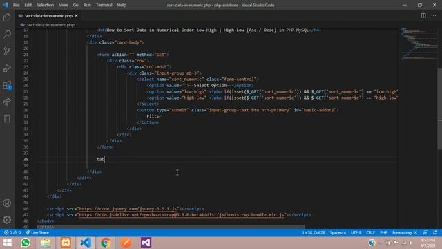Open the Terminal menu
442x249 pixels.
[104, 5]
